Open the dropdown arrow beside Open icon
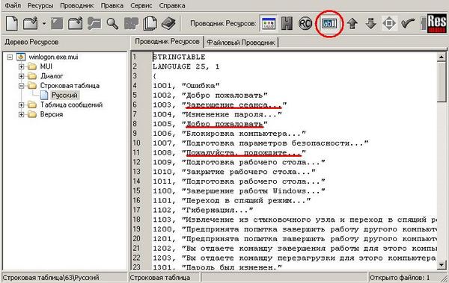 point(44,23)
